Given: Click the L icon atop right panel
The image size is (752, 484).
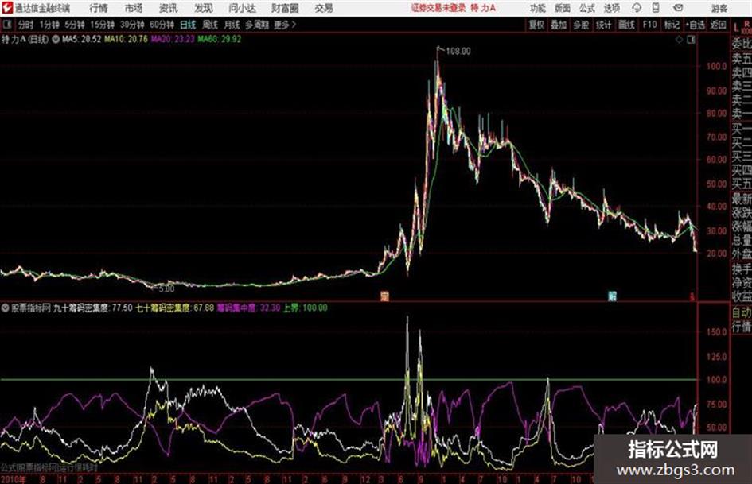Looking at the screenshot, I should [x=736, y=29].
